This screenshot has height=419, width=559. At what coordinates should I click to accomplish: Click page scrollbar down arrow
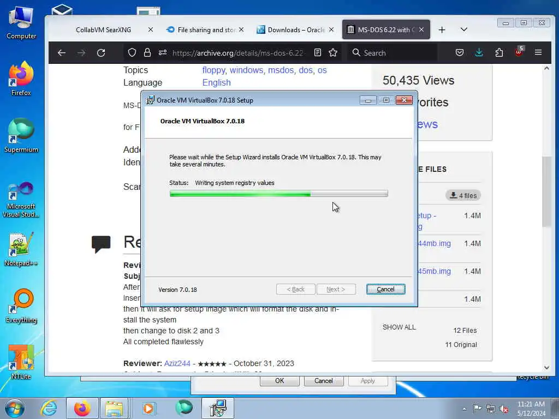pos(546,367)
